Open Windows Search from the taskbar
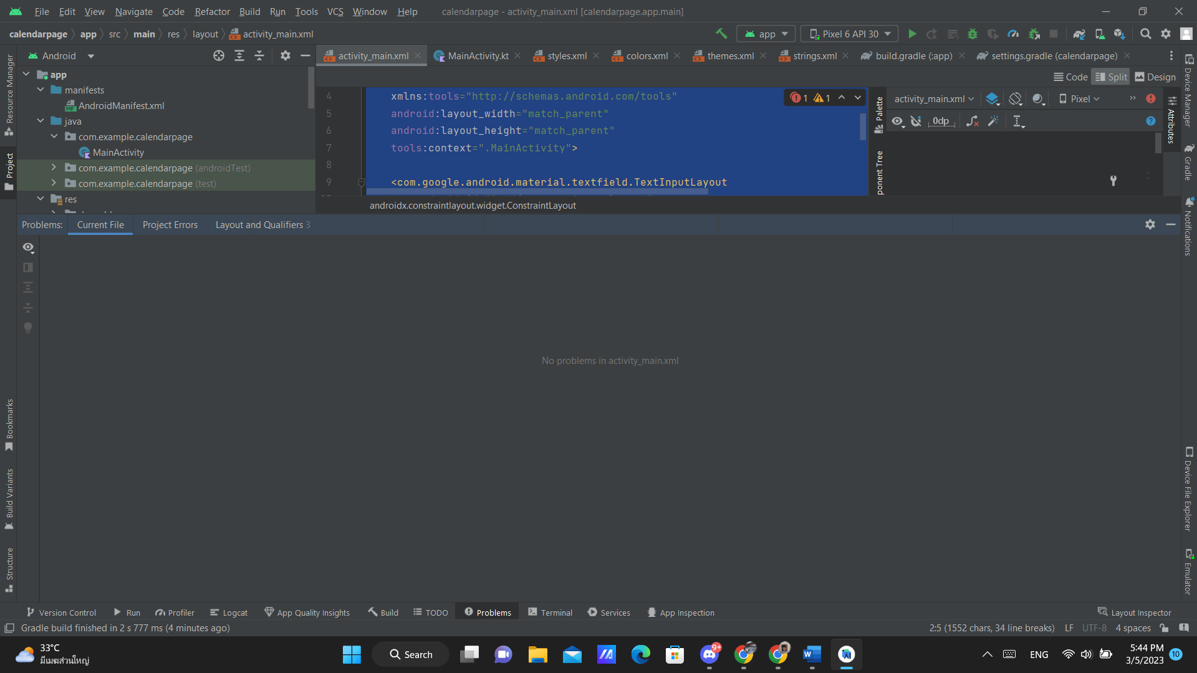 (x=410, y=654)
